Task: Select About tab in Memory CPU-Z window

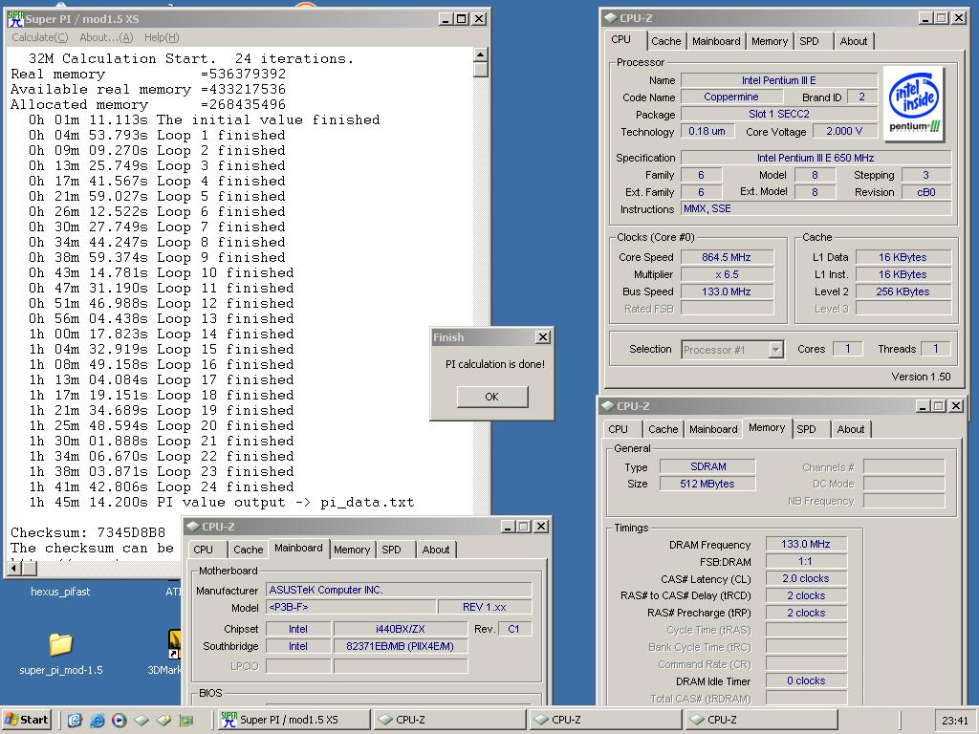Action: (x=850, y=429)
